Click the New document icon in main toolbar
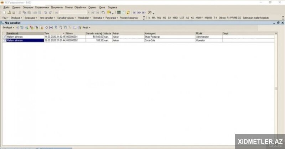The width and height of the screenshot is (285, 149). (4, 12)
